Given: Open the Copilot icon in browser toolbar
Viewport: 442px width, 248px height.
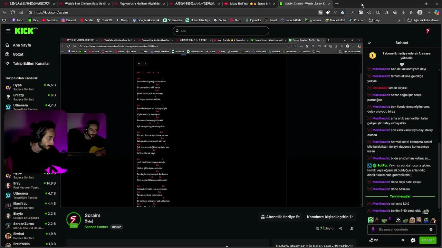Looking at the screenshot, I should (436, 12).
